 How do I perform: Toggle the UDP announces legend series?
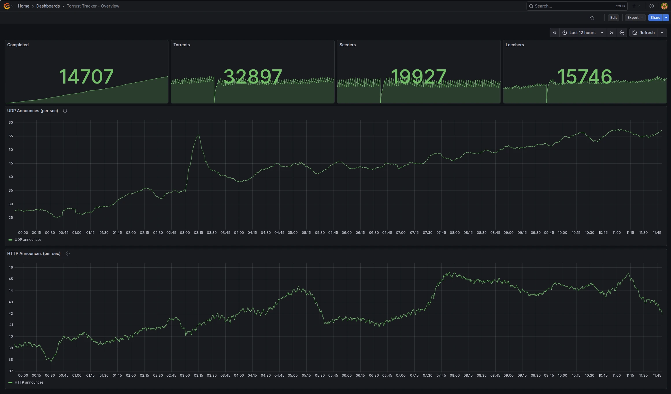coord(28,239)
